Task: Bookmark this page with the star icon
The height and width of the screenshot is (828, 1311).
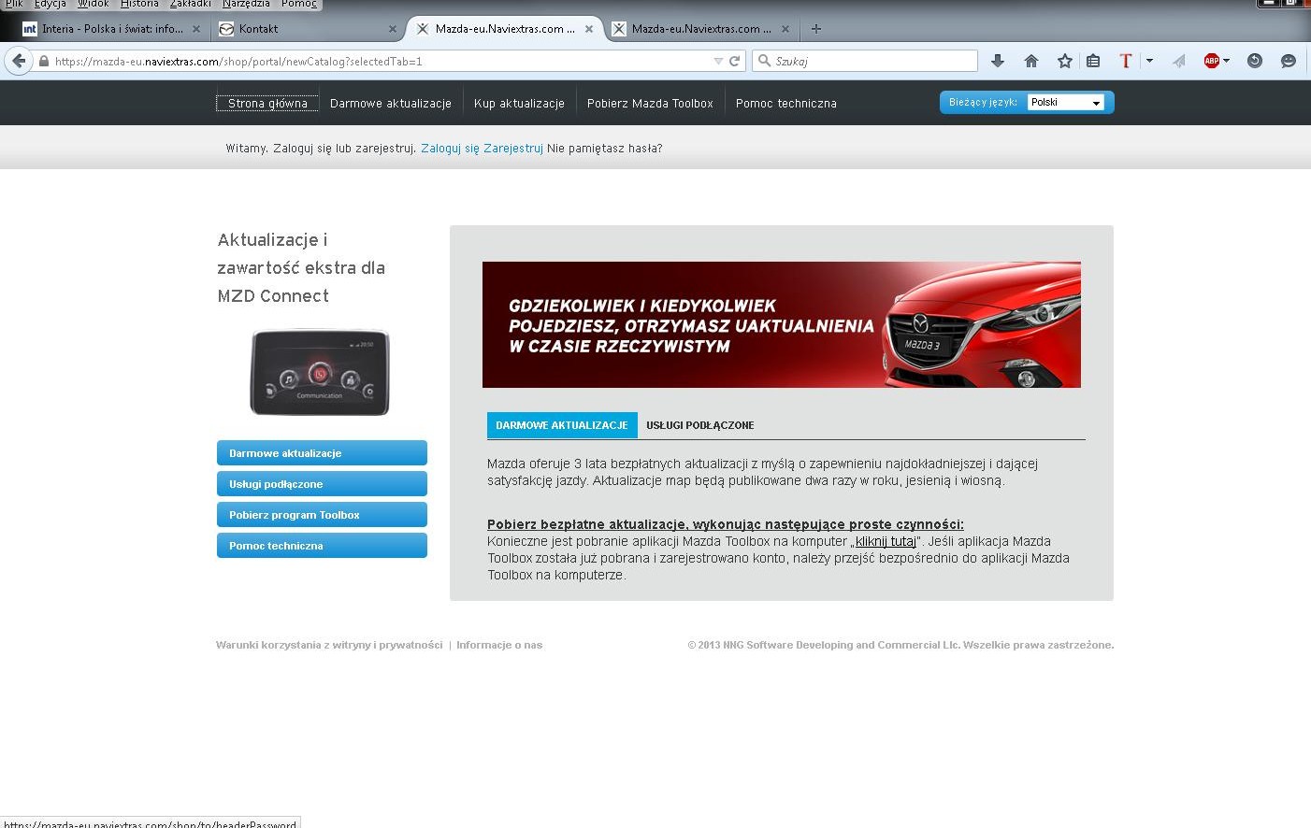Action: (x=1064, y=61)
